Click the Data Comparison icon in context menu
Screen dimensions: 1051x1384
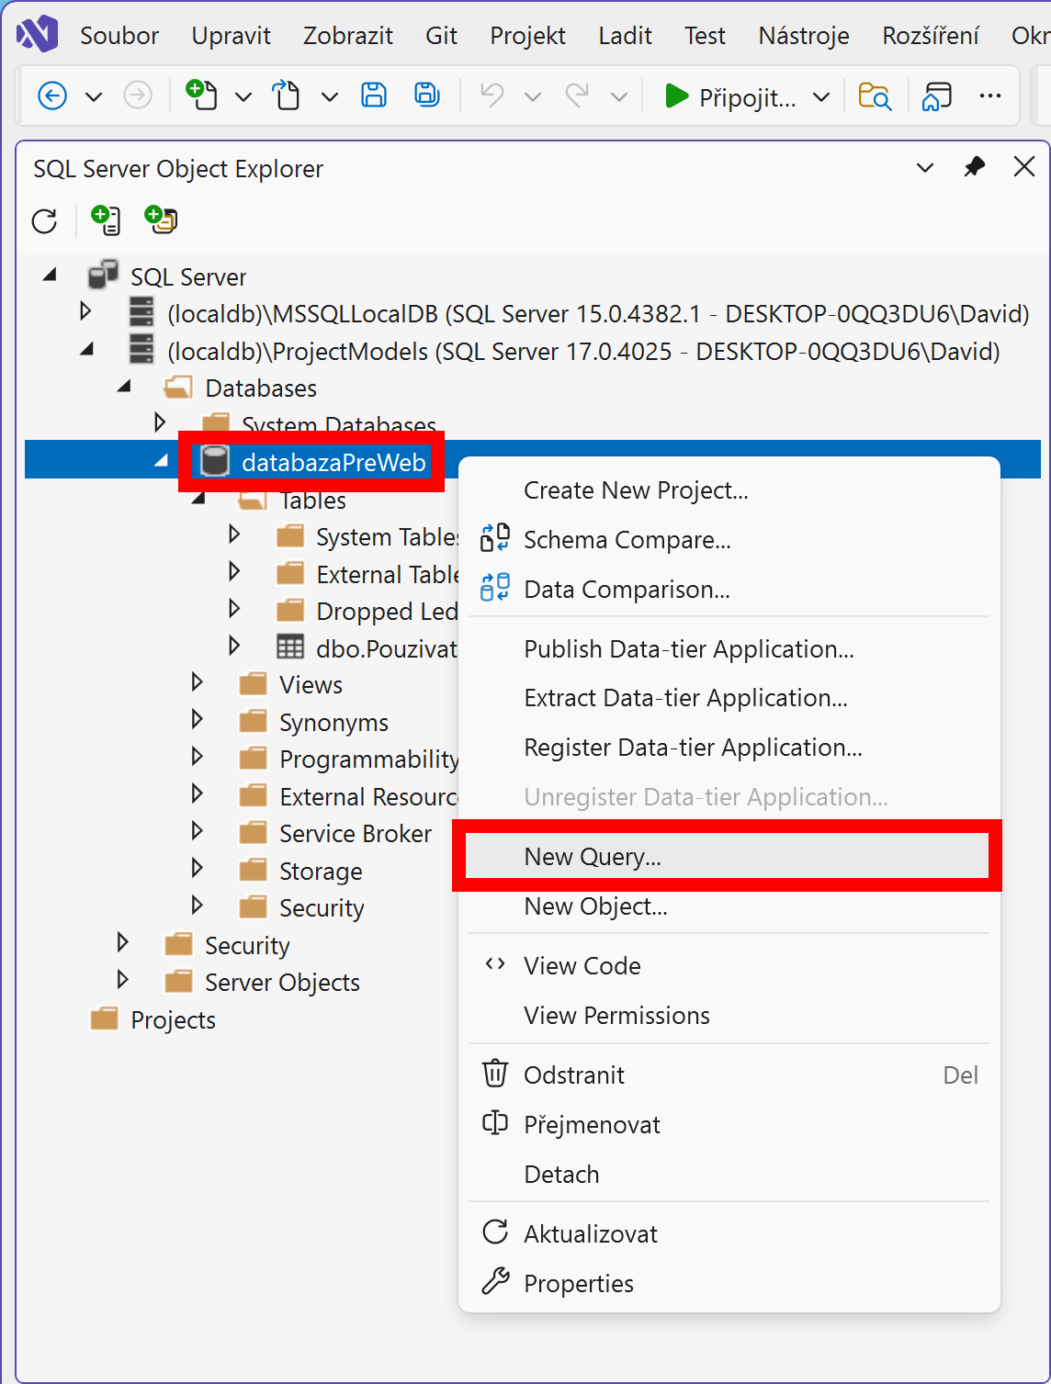[495, 587]
